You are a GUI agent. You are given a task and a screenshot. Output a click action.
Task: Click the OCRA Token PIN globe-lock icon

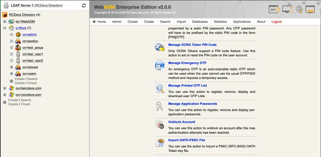coord(160,47)
